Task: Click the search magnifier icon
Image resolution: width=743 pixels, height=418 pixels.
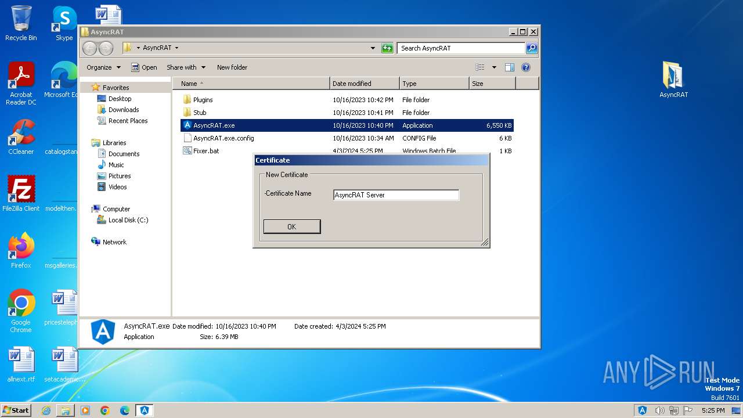Action: (x=532, y=48)
